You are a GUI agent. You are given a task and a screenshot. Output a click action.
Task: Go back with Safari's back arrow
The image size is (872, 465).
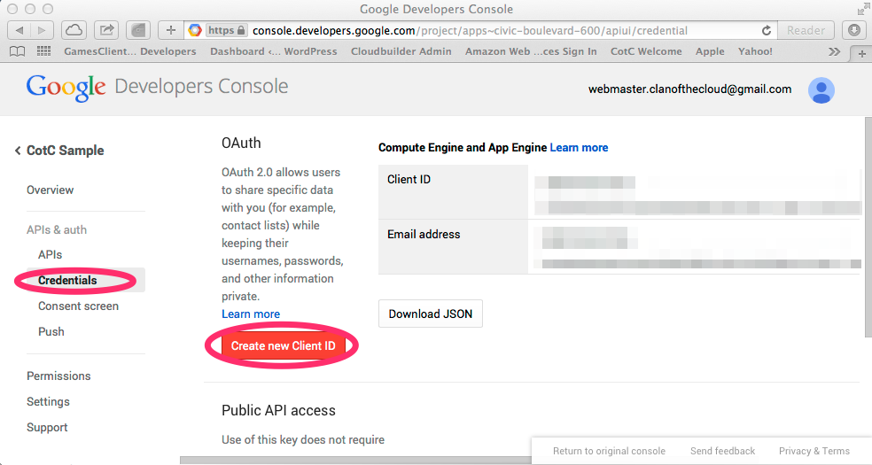19,30
